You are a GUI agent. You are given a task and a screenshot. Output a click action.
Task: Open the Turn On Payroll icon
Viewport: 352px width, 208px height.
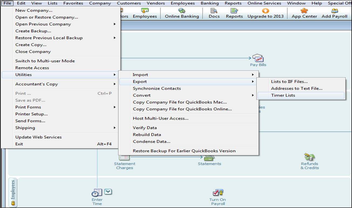218,193
